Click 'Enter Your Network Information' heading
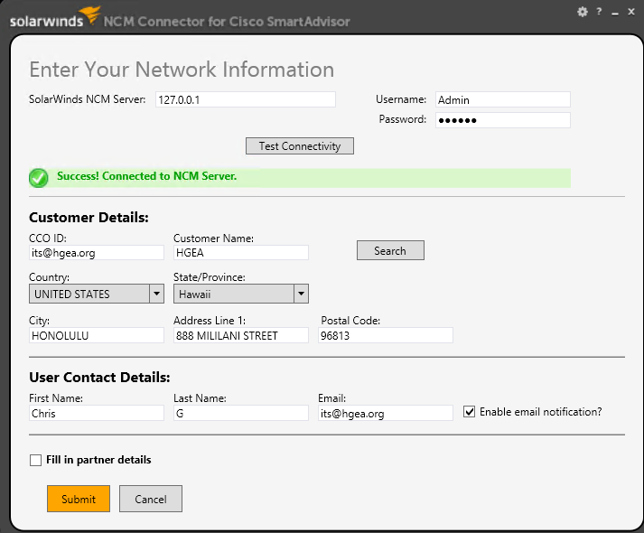Screen dimensions: 644x533 182,70
